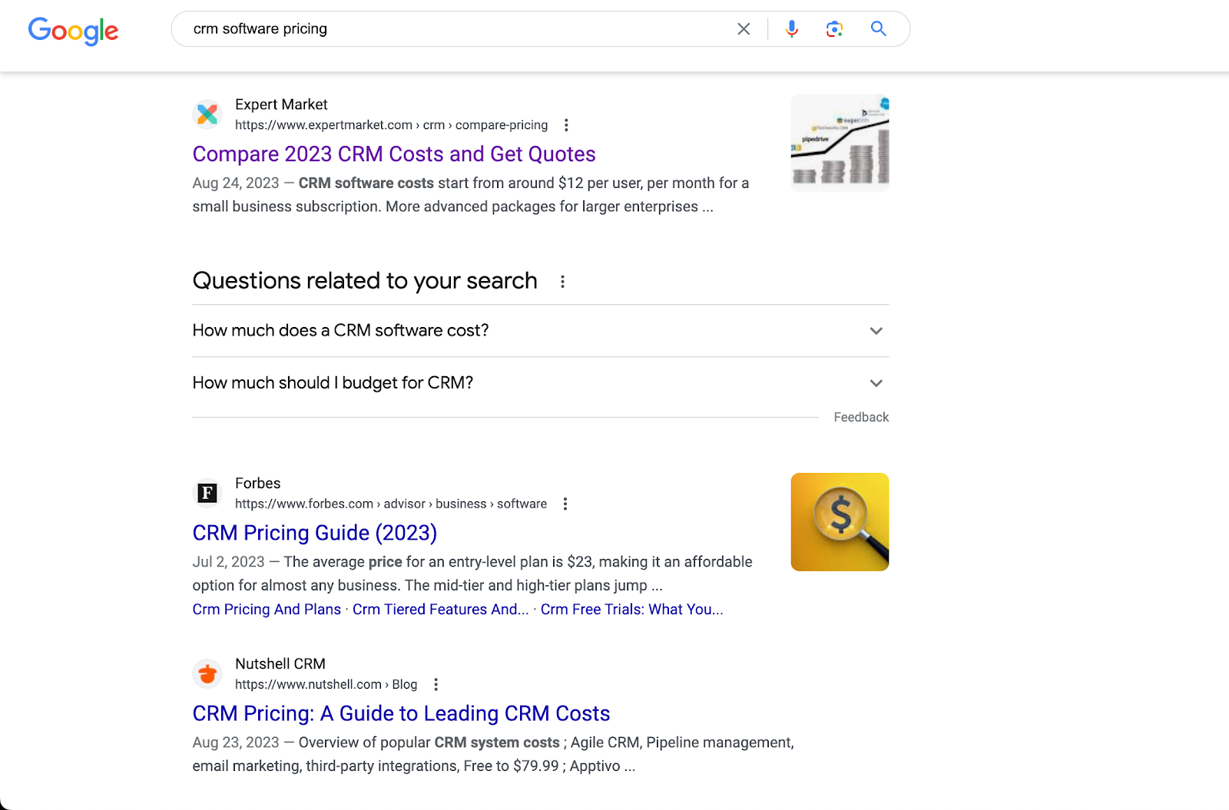The width and height of the screenshot is (1229, 810).
Task: Expand 'How much does a CRM software cost?'
Action: tap(541, 331)
